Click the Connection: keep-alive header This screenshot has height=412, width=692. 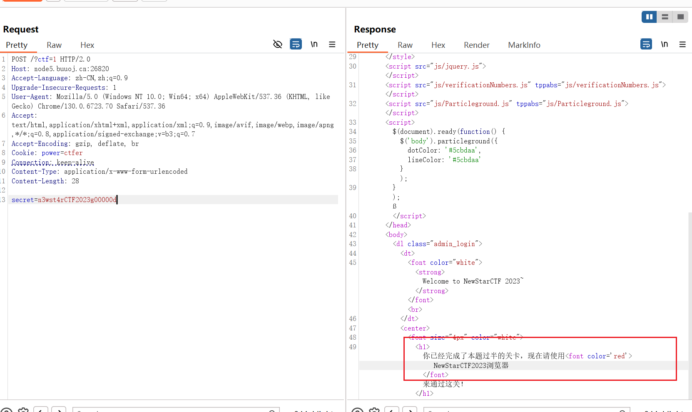click(53, 163)
